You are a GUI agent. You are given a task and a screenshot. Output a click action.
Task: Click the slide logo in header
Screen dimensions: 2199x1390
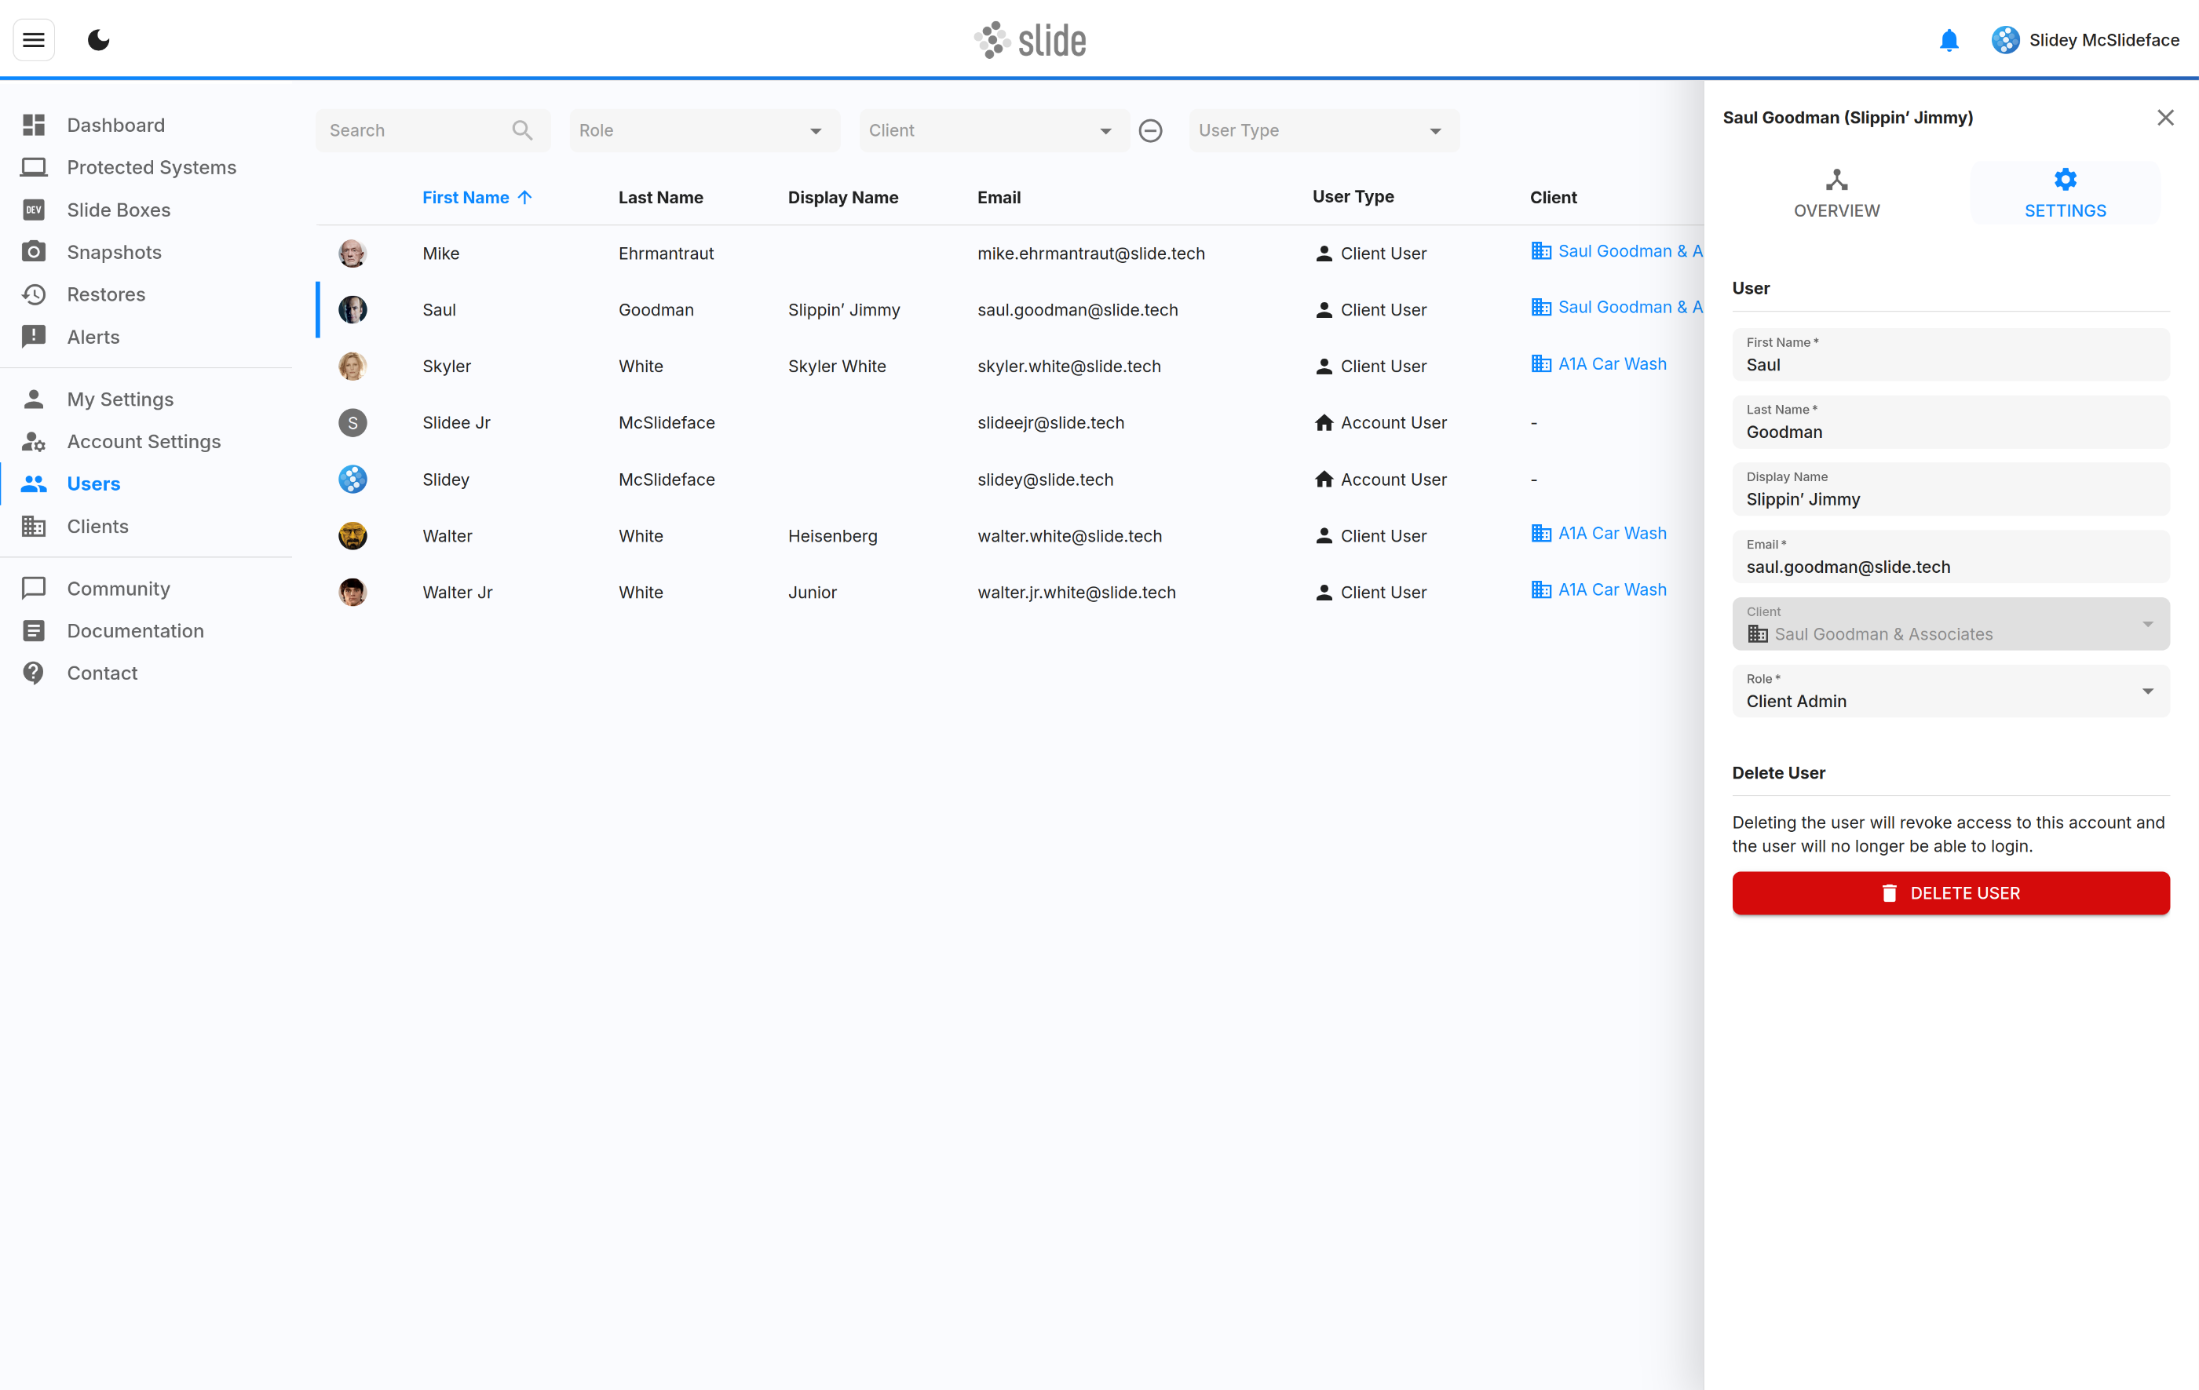click(1030, 40)
